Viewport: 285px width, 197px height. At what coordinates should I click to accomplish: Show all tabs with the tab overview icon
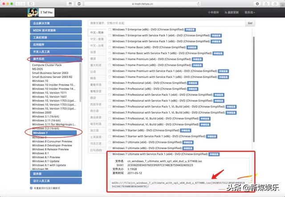(x=275, y=4)
